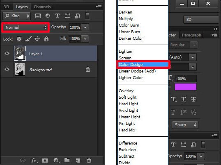Screen dimensions: 221x165
Task: Filter smart objects icon in right-side panel
Action: (x=193, y=145)
